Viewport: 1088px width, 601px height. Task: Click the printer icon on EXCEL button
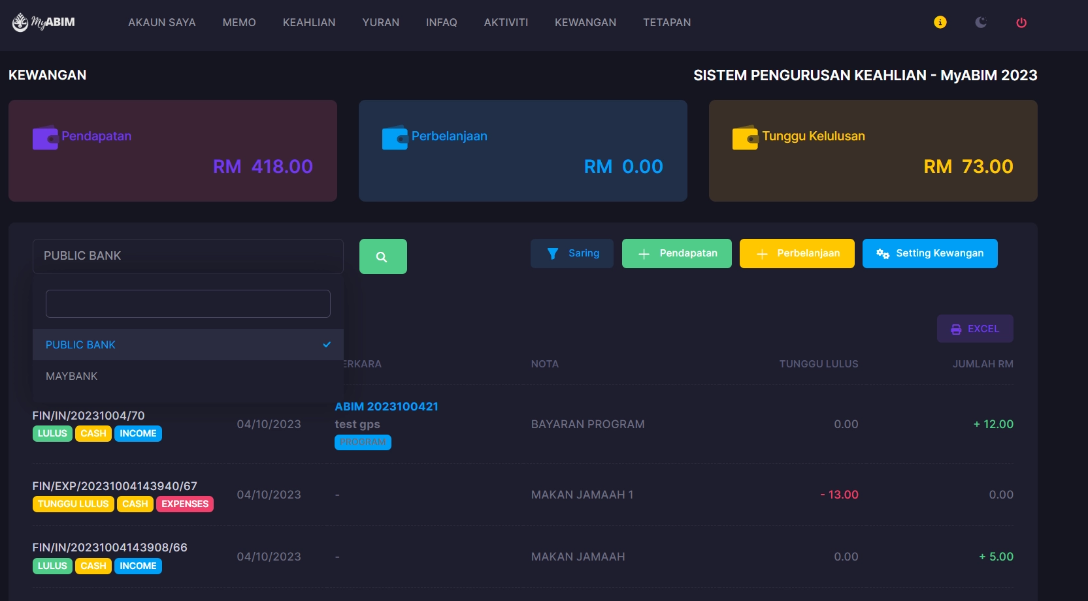coord(955,330)
